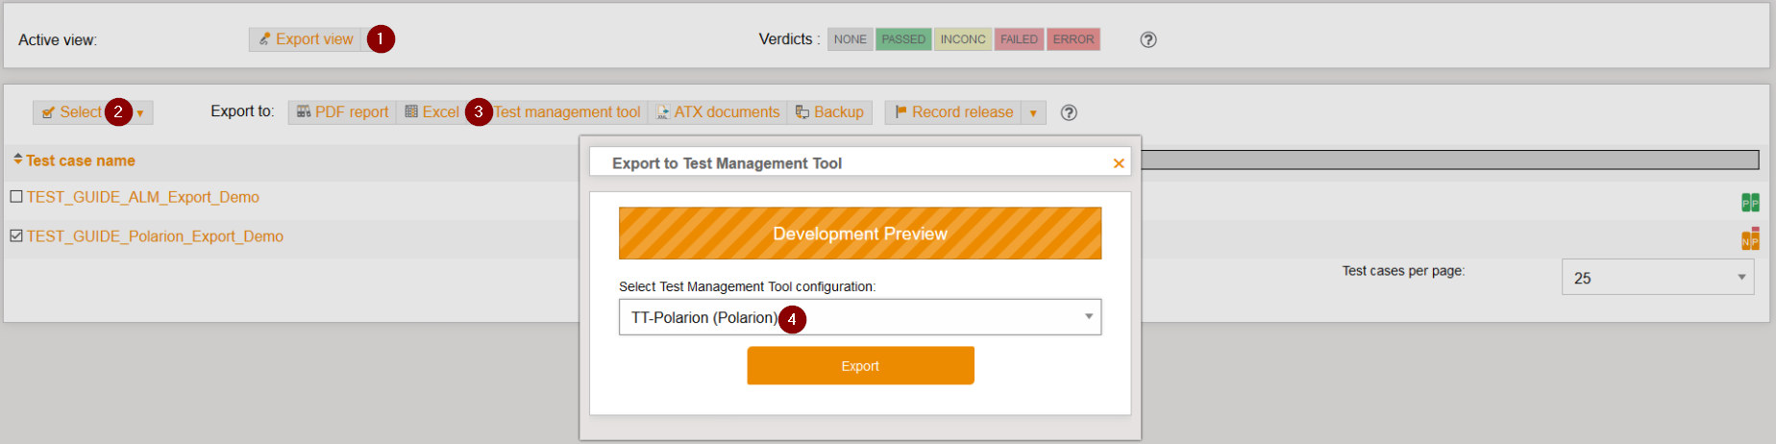Open the TEST_GUIDE_Polarion_Export_Demo link
1776x444 pixels.
point(155,236)
